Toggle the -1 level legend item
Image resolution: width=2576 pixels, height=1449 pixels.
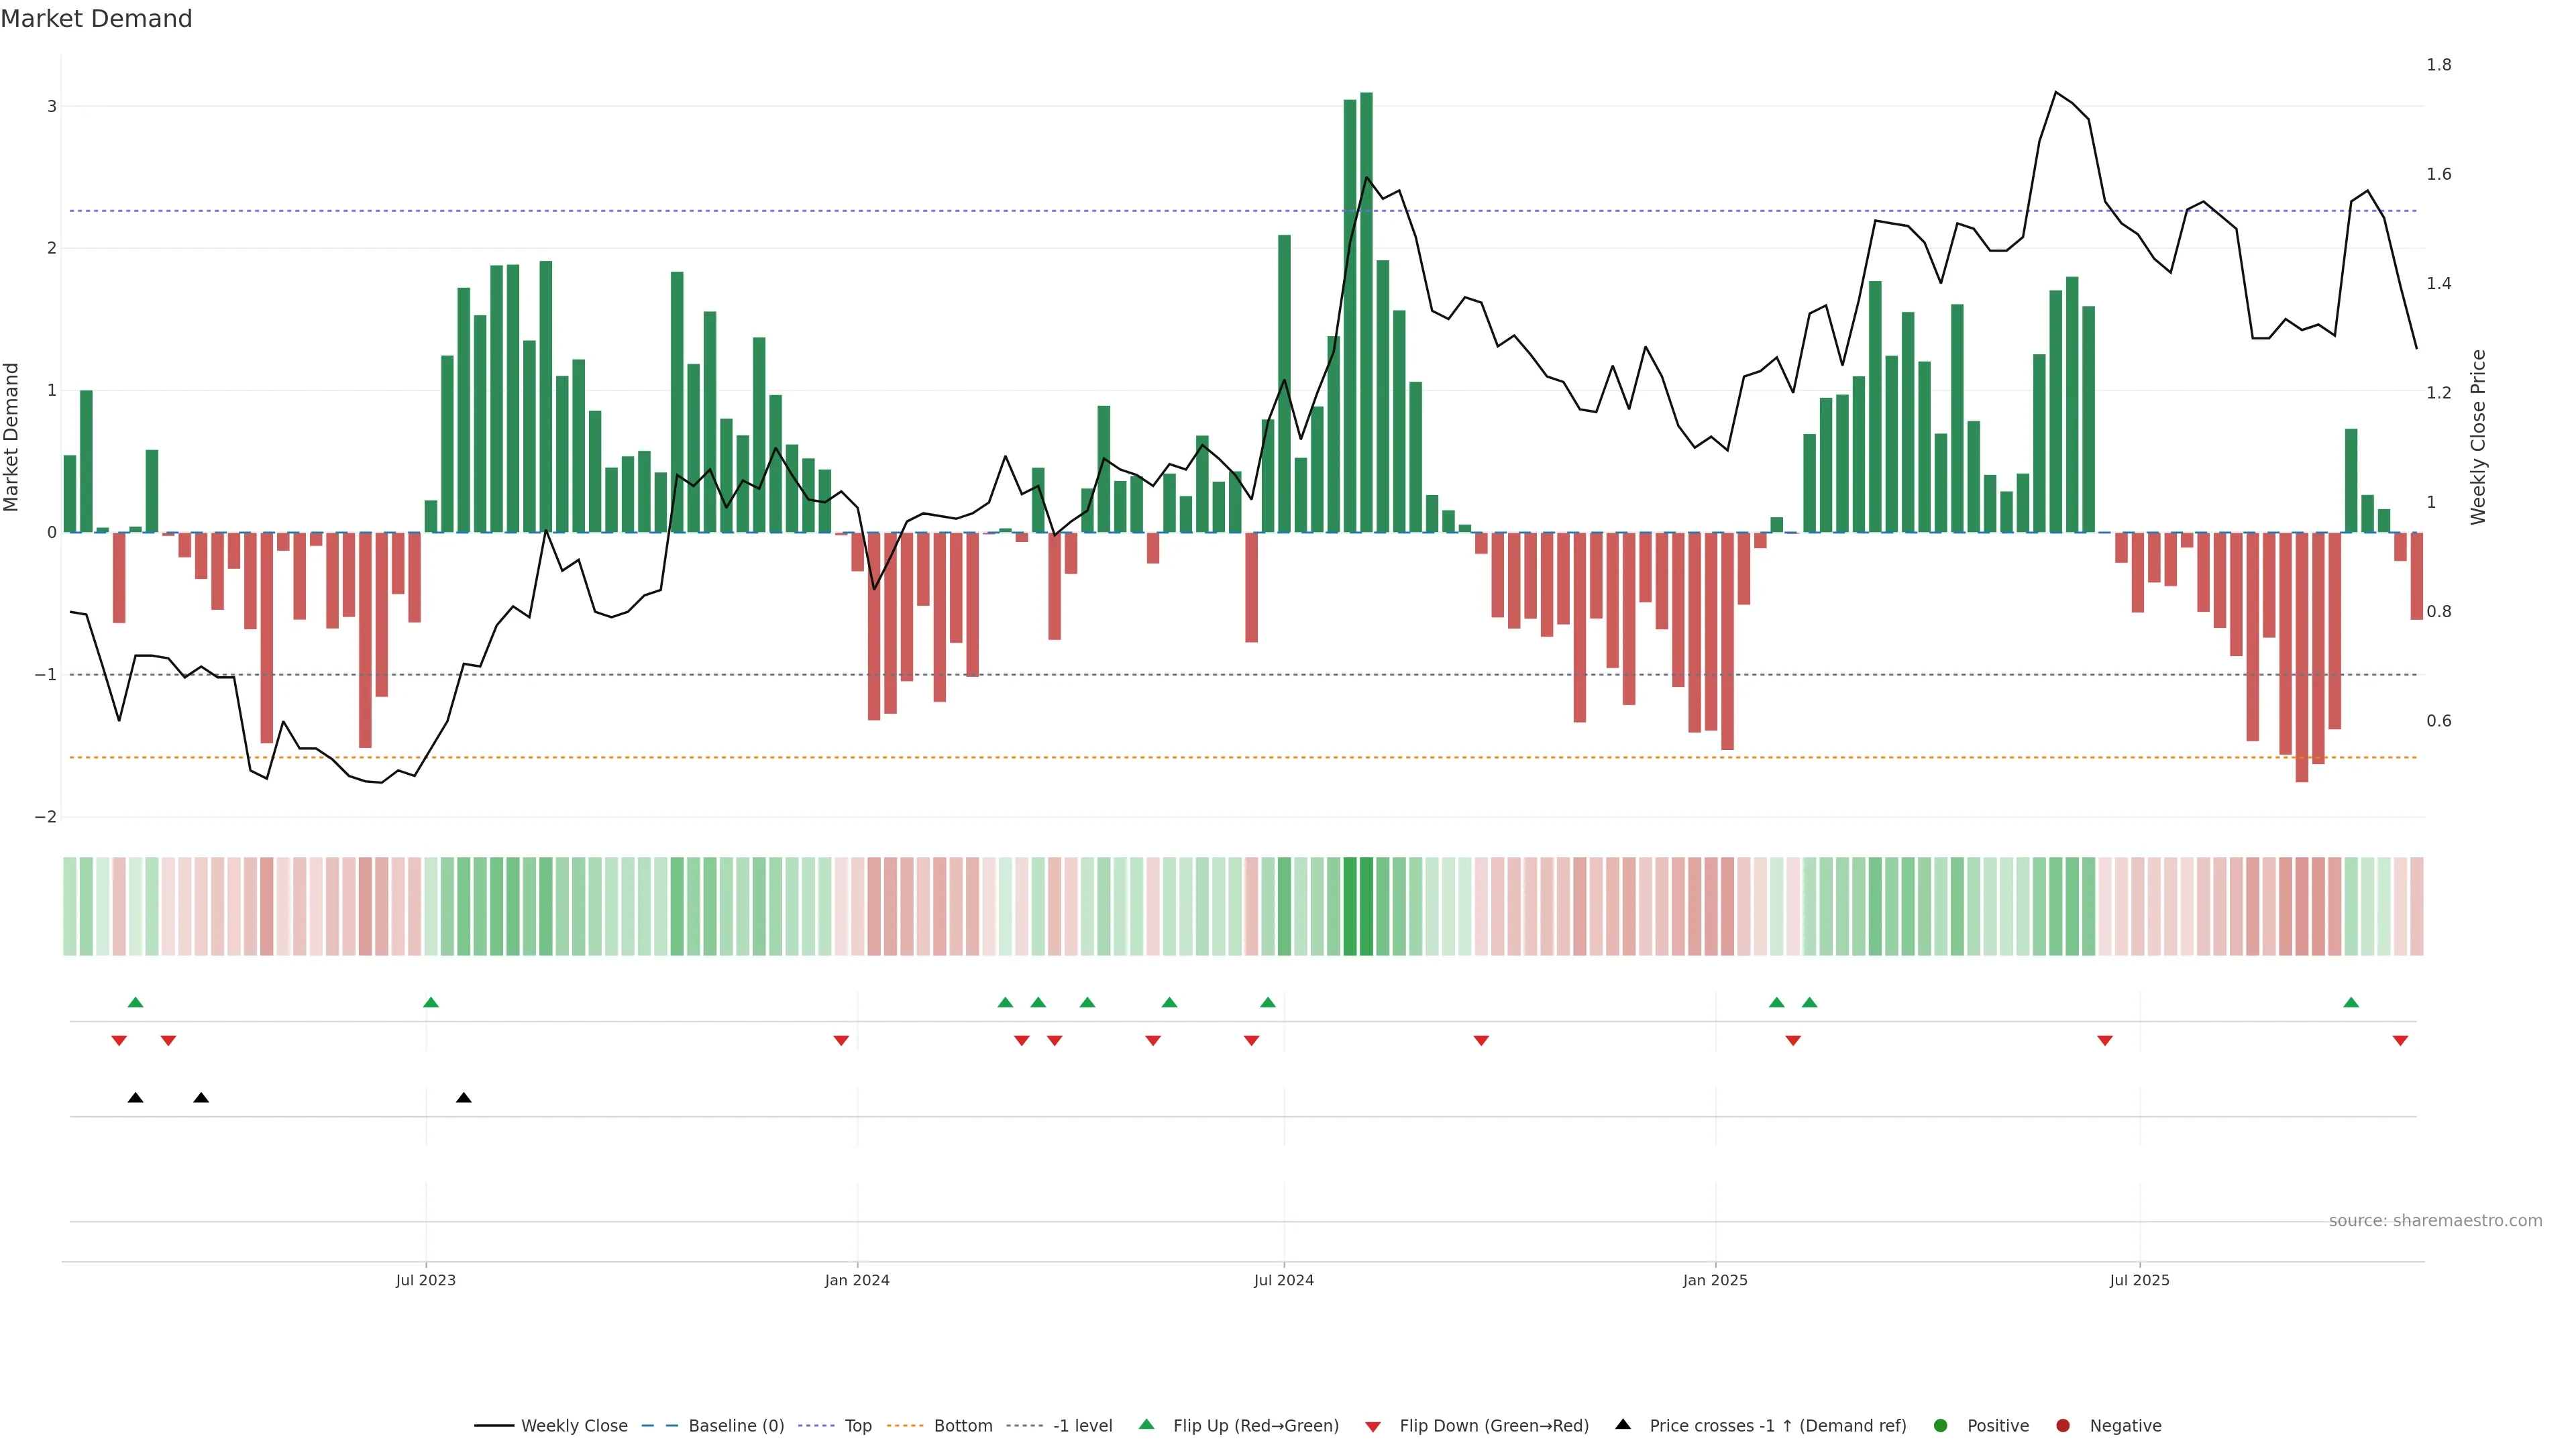pyautogui.click(x=1082, y=1425)
